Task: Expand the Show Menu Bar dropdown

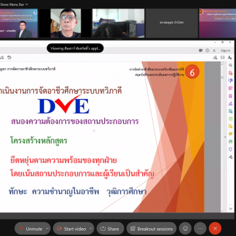Action: tap(14, 4)
